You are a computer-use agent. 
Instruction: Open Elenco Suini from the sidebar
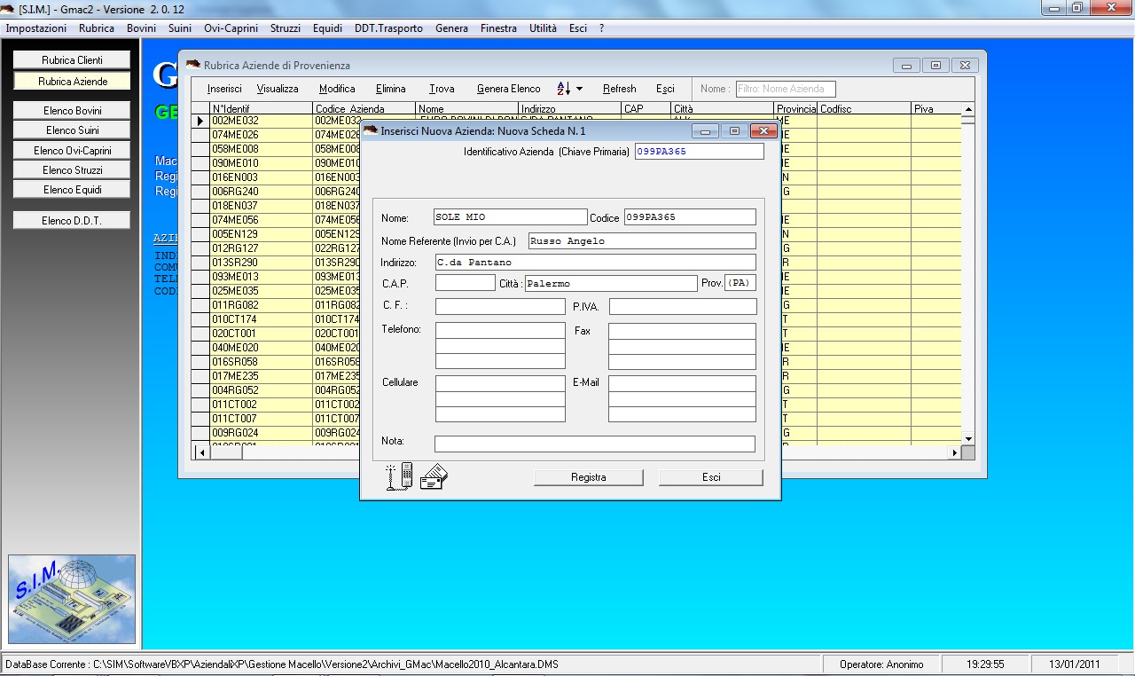[72, 130]
